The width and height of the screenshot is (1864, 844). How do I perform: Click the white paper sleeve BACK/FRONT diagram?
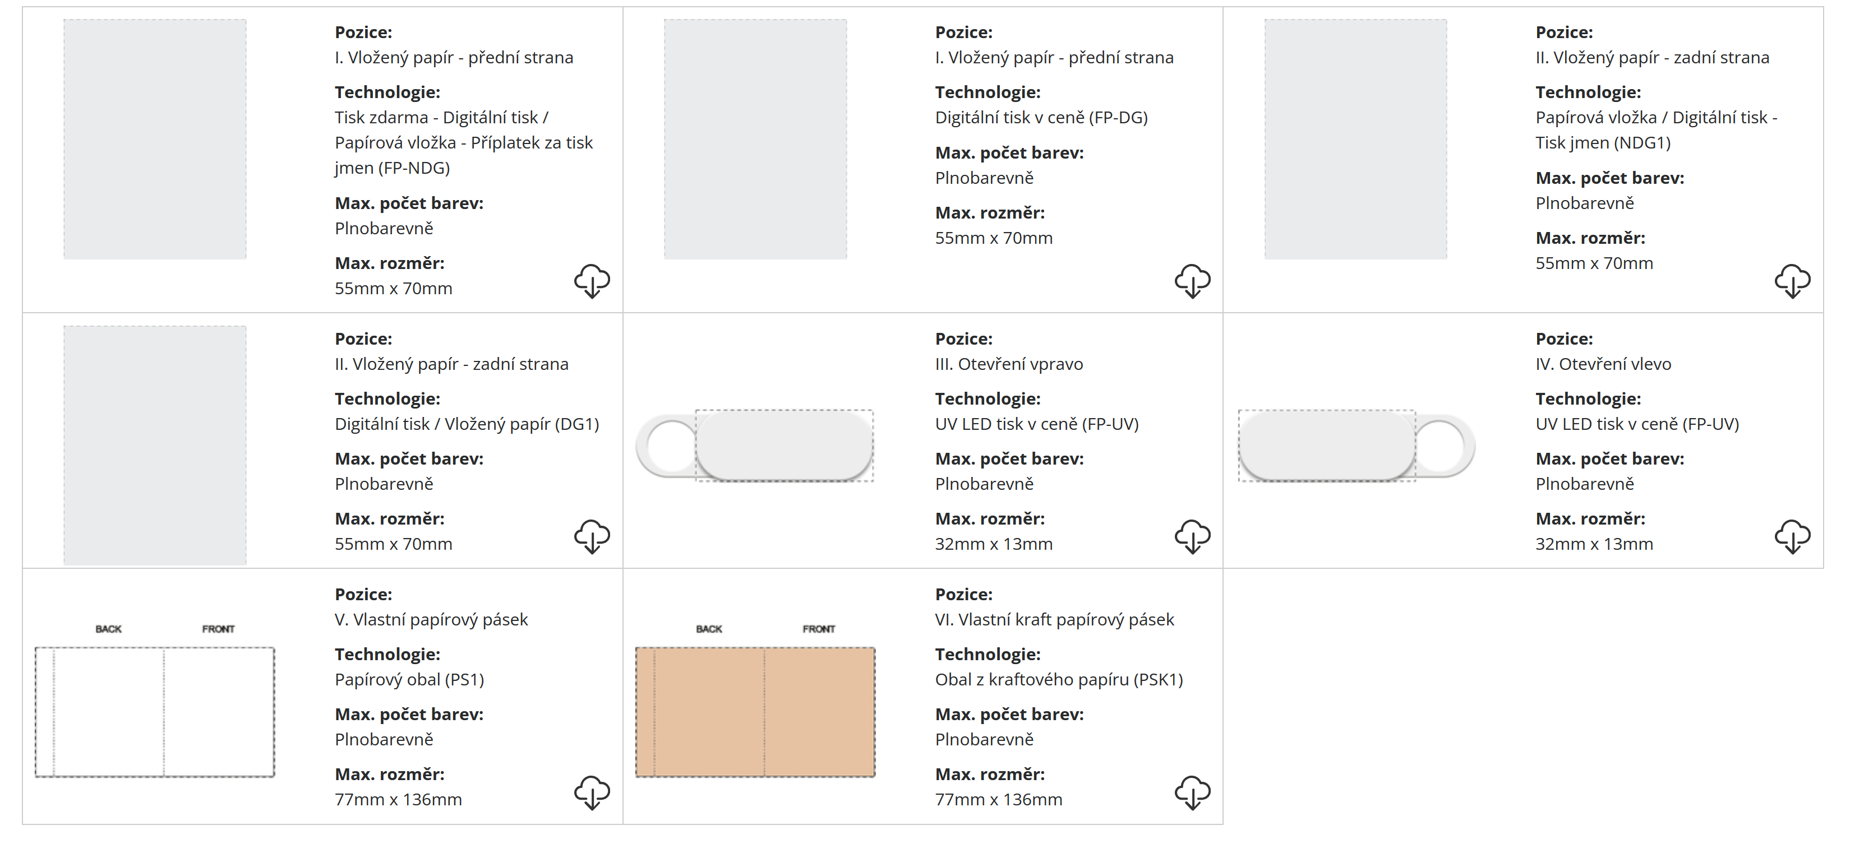pyautogui.click(x=155, y=703)
